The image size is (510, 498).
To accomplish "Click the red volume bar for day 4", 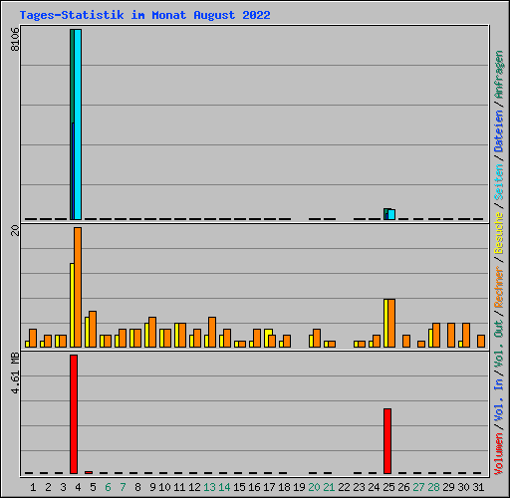I will [x=74, y=414].
